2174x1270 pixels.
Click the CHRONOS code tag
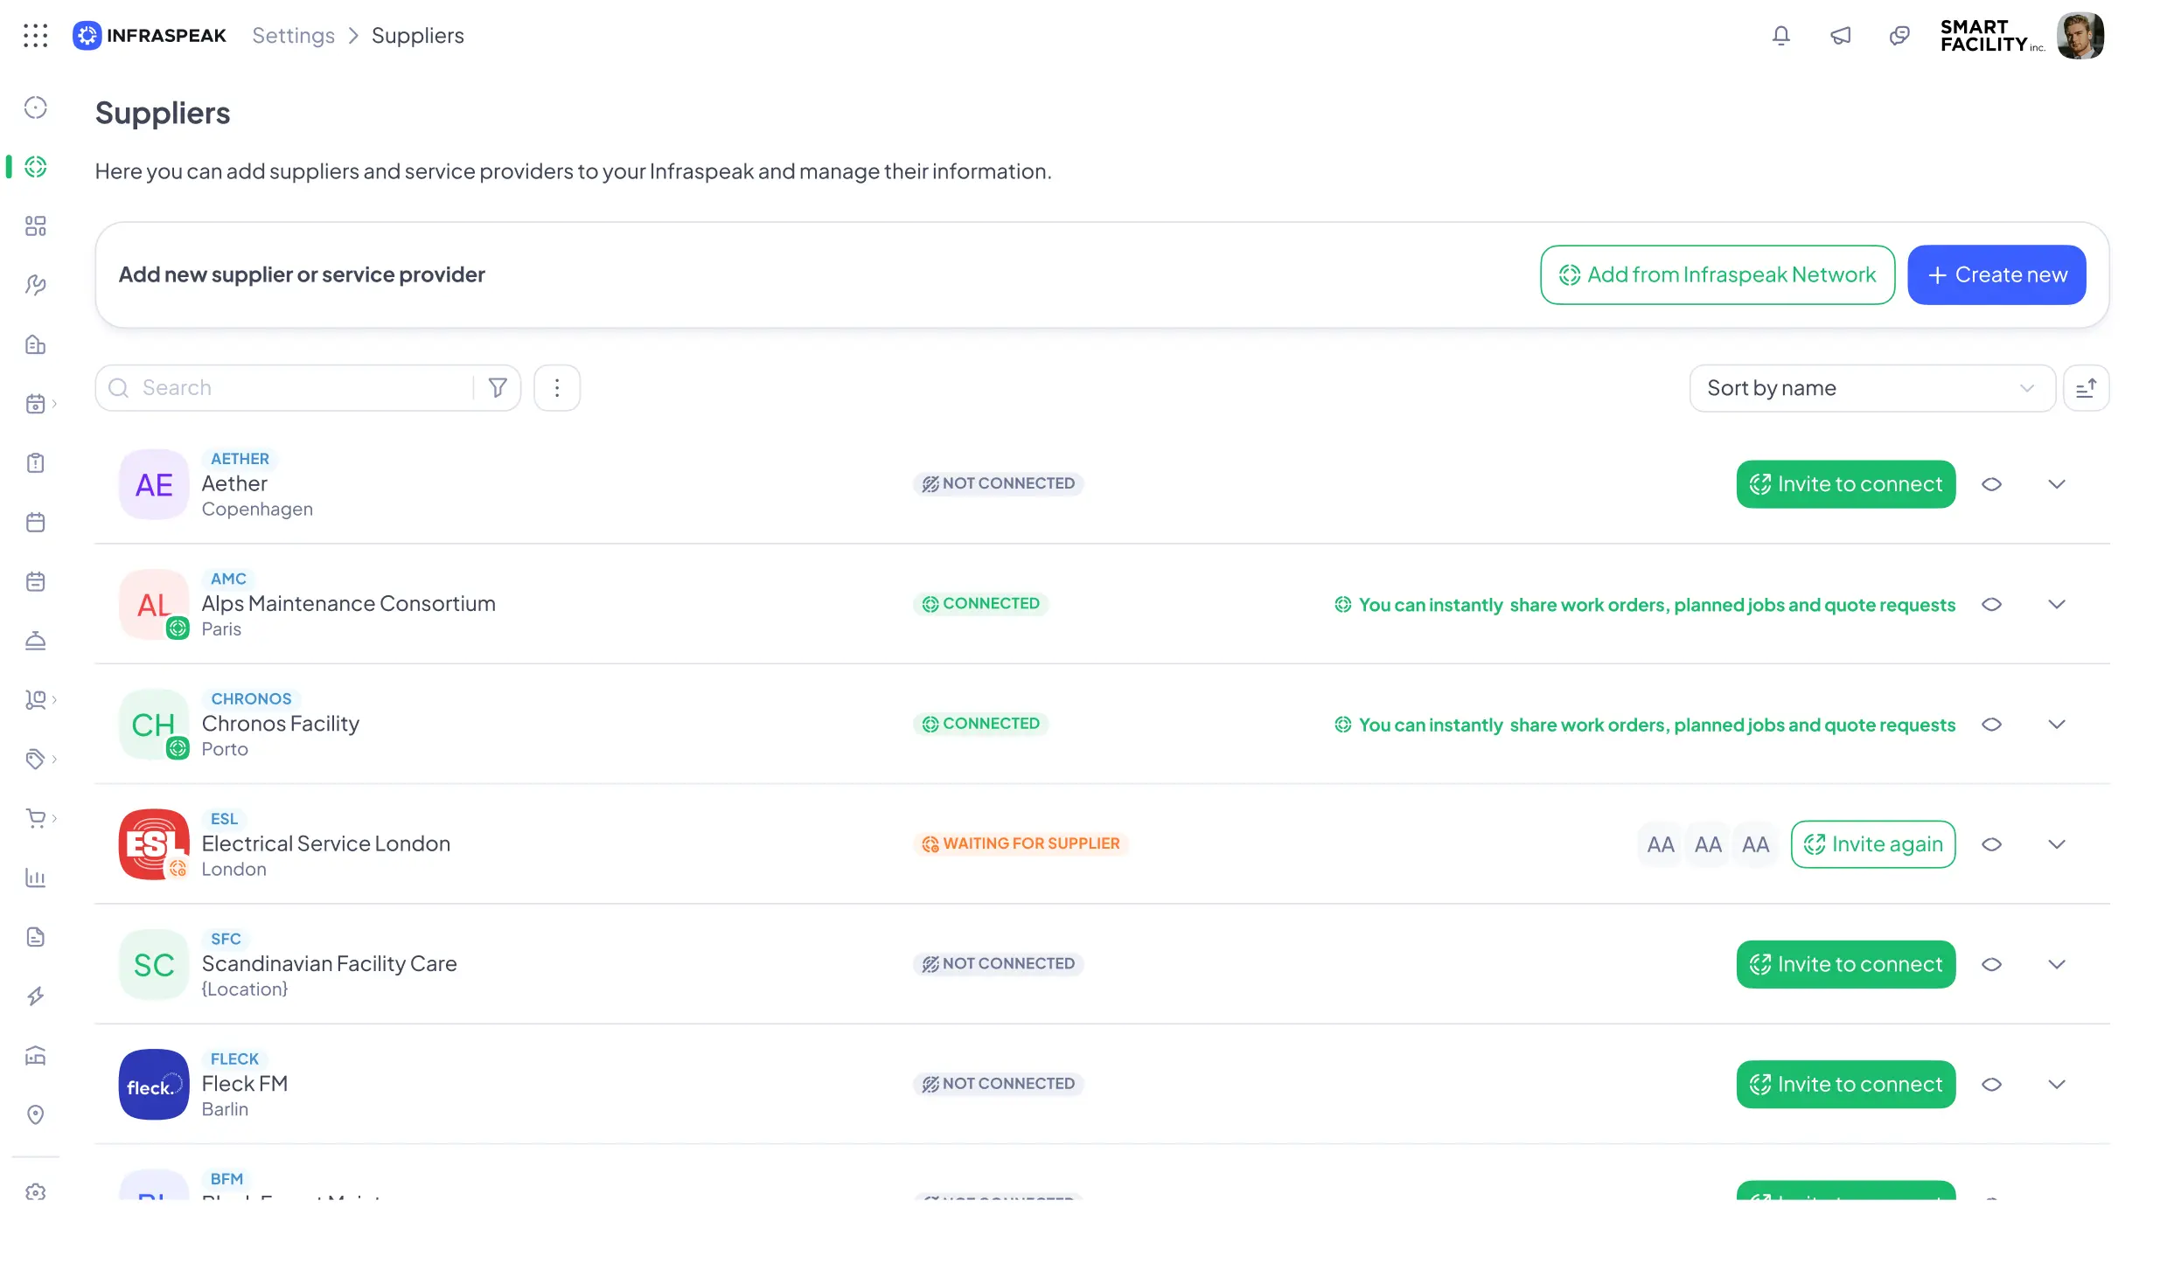click(251, 699)
